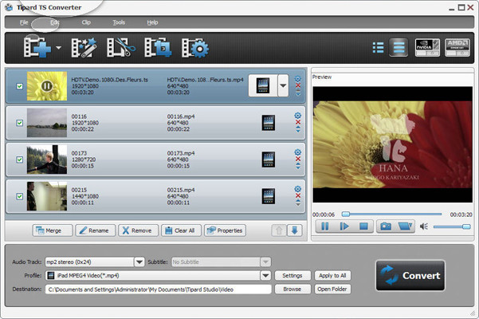
Task: Take a snapshot with camera icon
Action: tap(386, 226)
